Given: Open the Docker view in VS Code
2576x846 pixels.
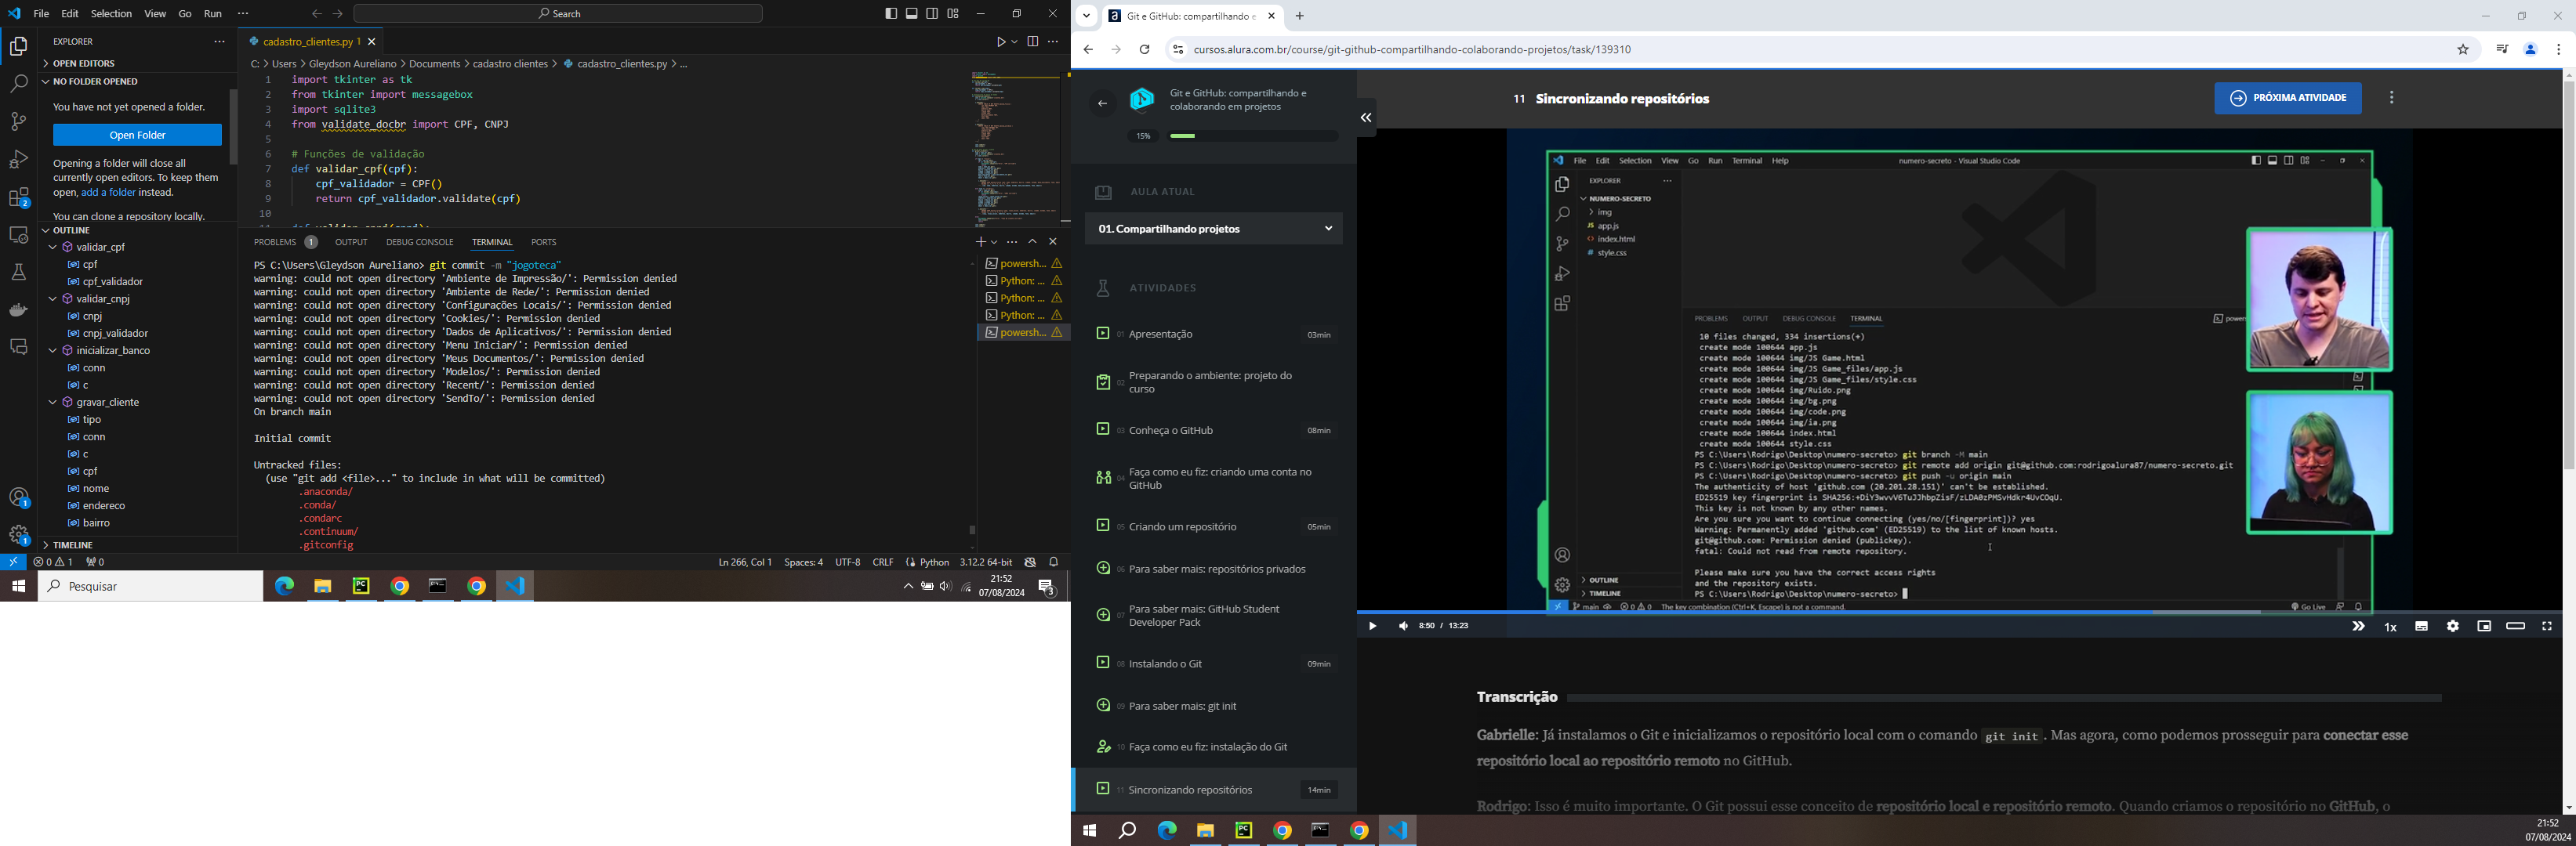Looking at the screenshot, I should pyautogui.click(x=19, y=311).
